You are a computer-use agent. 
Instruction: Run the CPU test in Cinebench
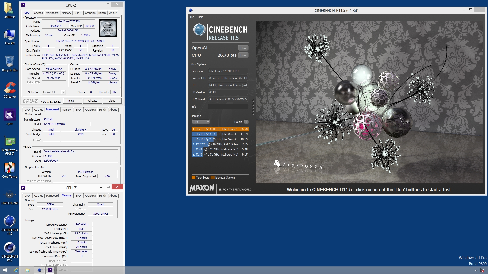[x=243, y=55]
